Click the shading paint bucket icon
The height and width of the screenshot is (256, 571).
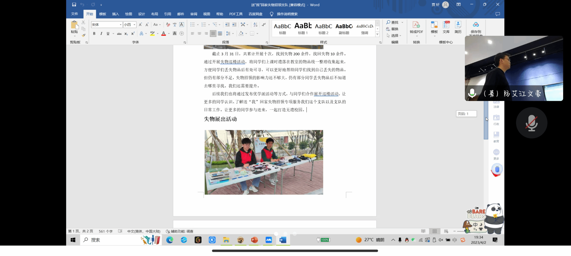241,34
